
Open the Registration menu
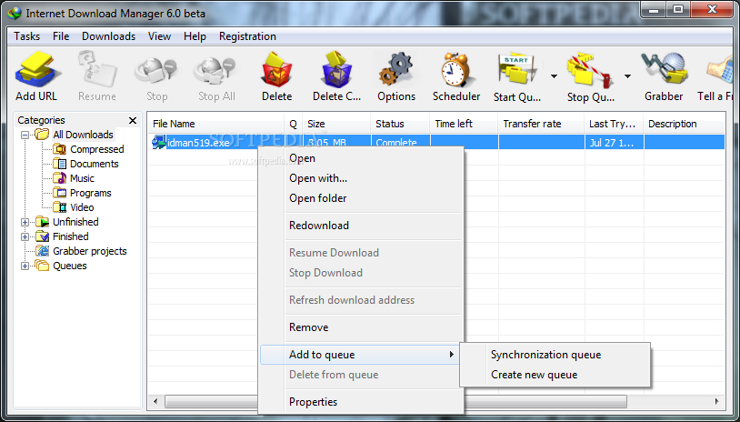coord(247,36)
